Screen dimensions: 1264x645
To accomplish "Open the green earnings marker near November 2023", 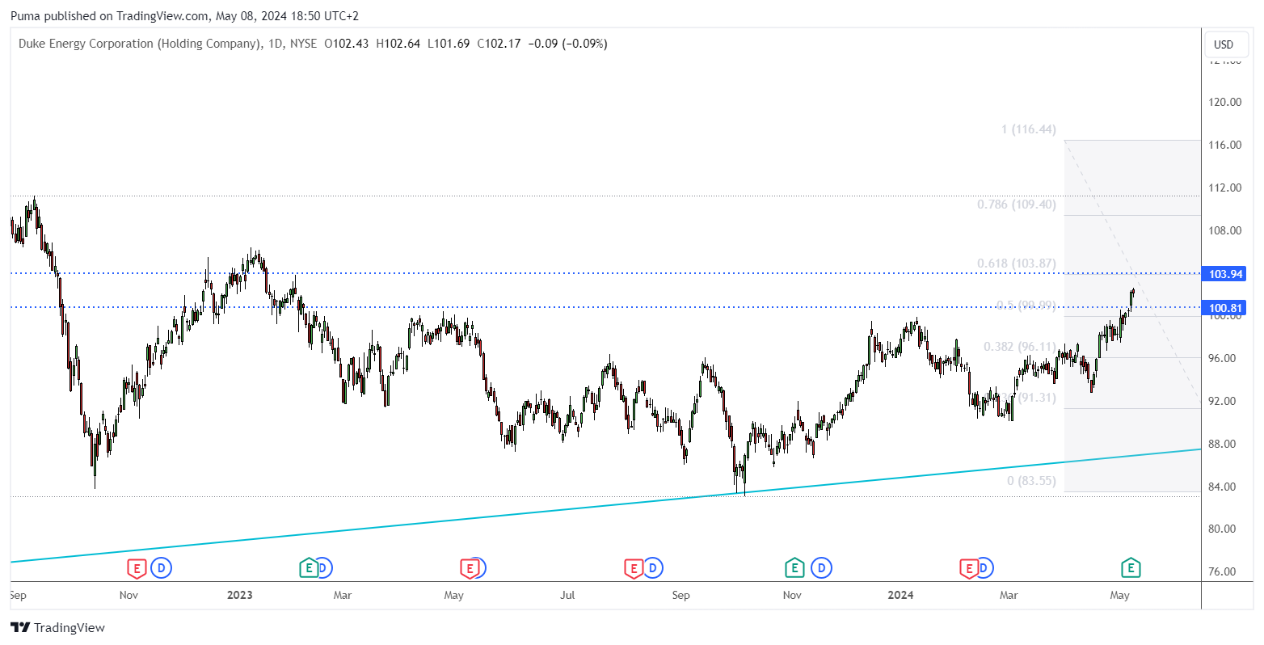I will pyautogui.click(x=794, y=568).
